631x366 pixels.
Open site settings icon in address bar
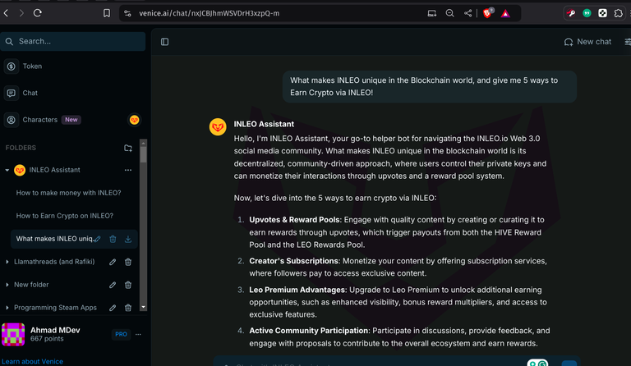pos(127,13)
